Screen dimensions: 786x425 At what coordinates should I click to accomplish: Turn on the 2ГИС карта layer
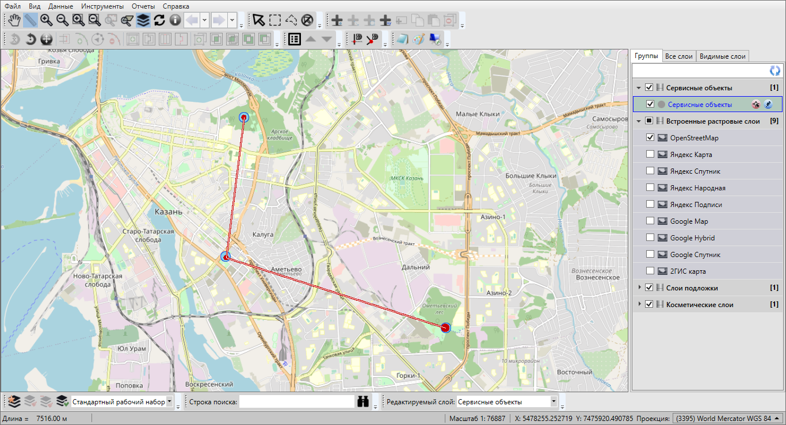pyautogui.click(x=650, y=271)
